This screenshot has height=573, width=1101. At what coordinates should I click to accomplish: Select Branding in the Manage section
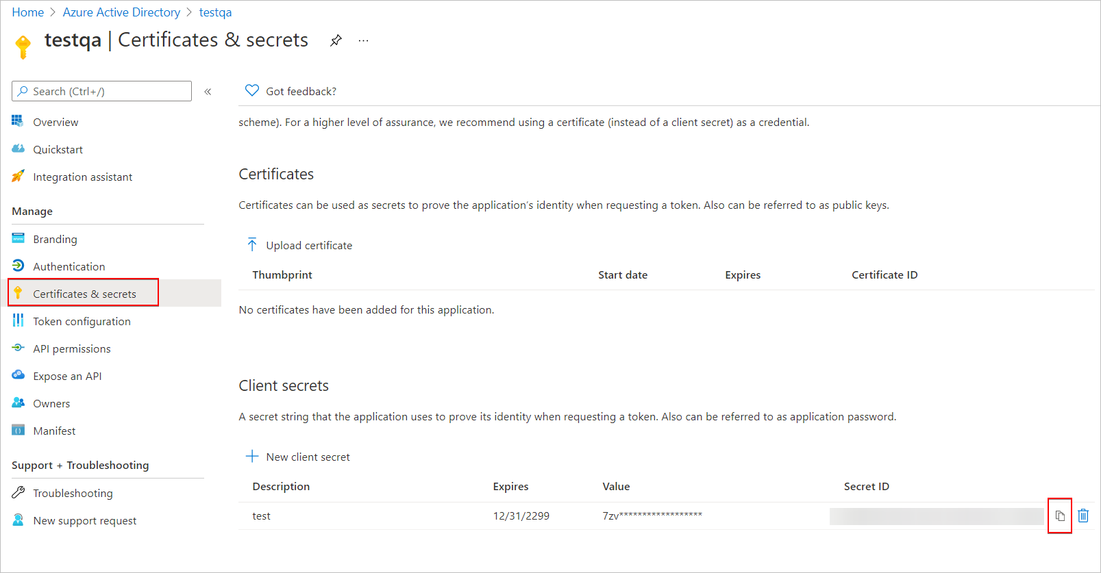(55, 240)
